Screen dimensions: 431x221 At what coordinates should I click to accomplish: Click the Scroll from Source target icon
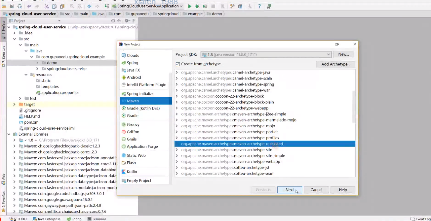(113, 21)
